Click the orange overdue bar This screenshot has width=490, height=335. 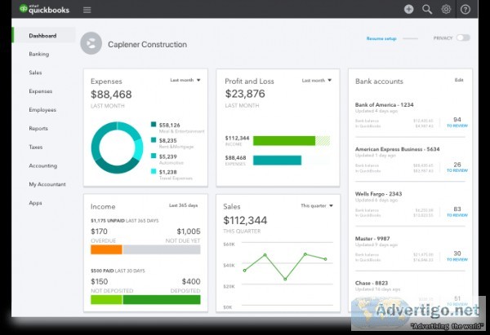coord(106,249)
